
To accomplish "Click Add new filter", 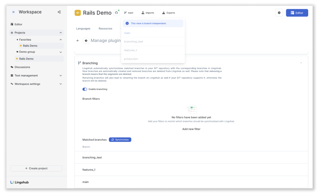I will pos(191,129).
